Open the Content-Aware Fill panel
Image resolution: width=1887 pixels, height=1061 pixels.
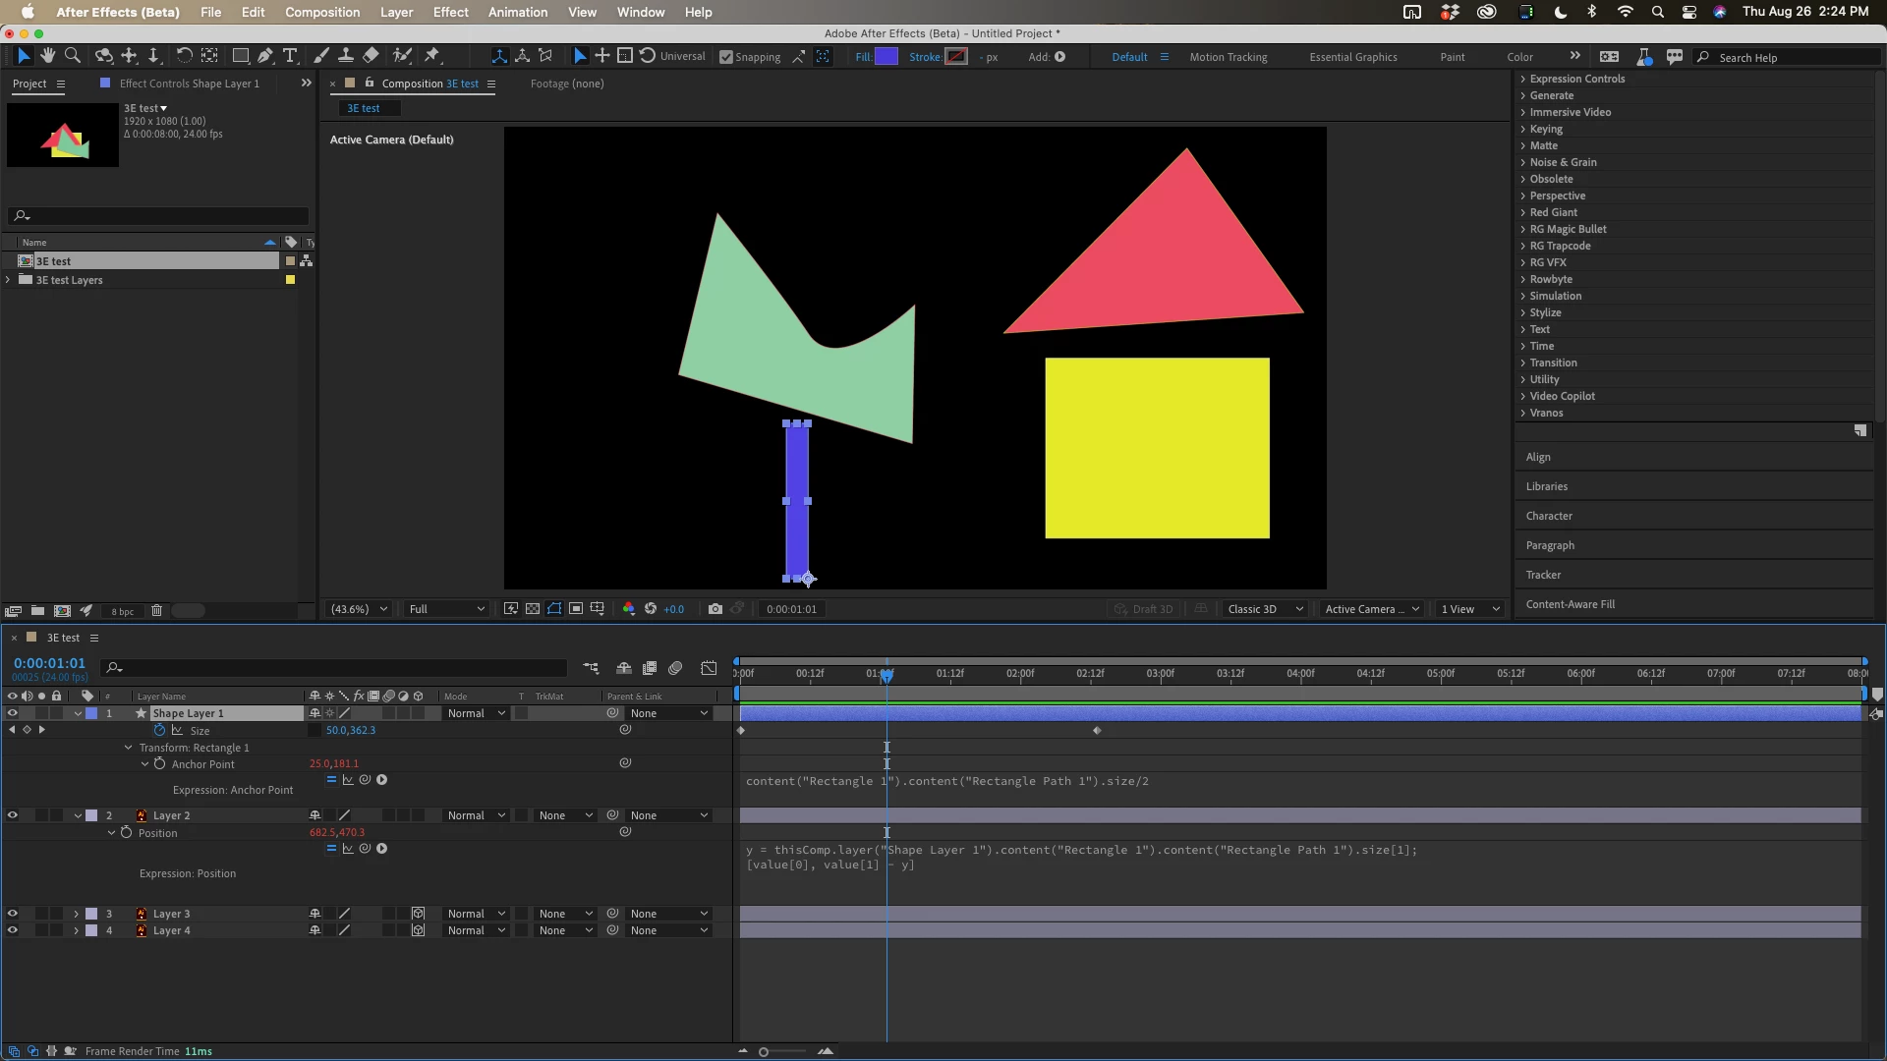pyautogui.click(x=1570, y=604)
